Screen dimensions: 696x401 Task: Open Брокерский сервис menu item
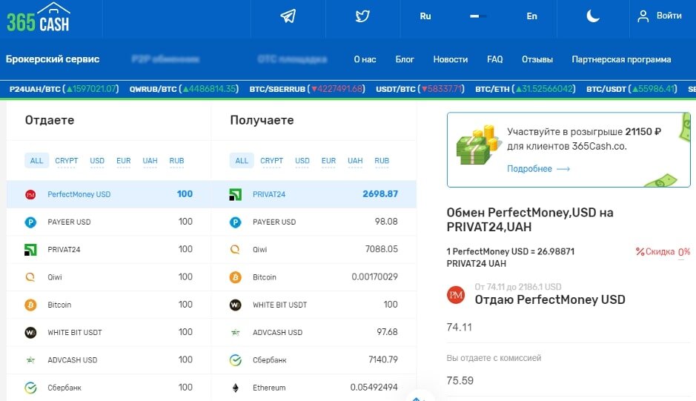pyautogui.click(x=53, y=59)
